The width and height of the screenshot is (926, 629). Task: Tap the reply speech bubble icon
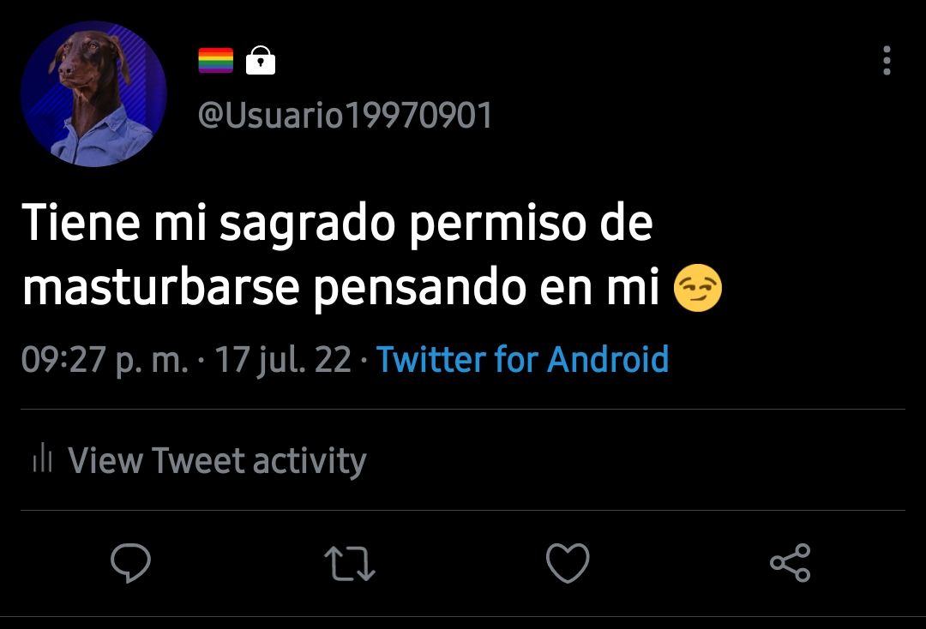130,563
